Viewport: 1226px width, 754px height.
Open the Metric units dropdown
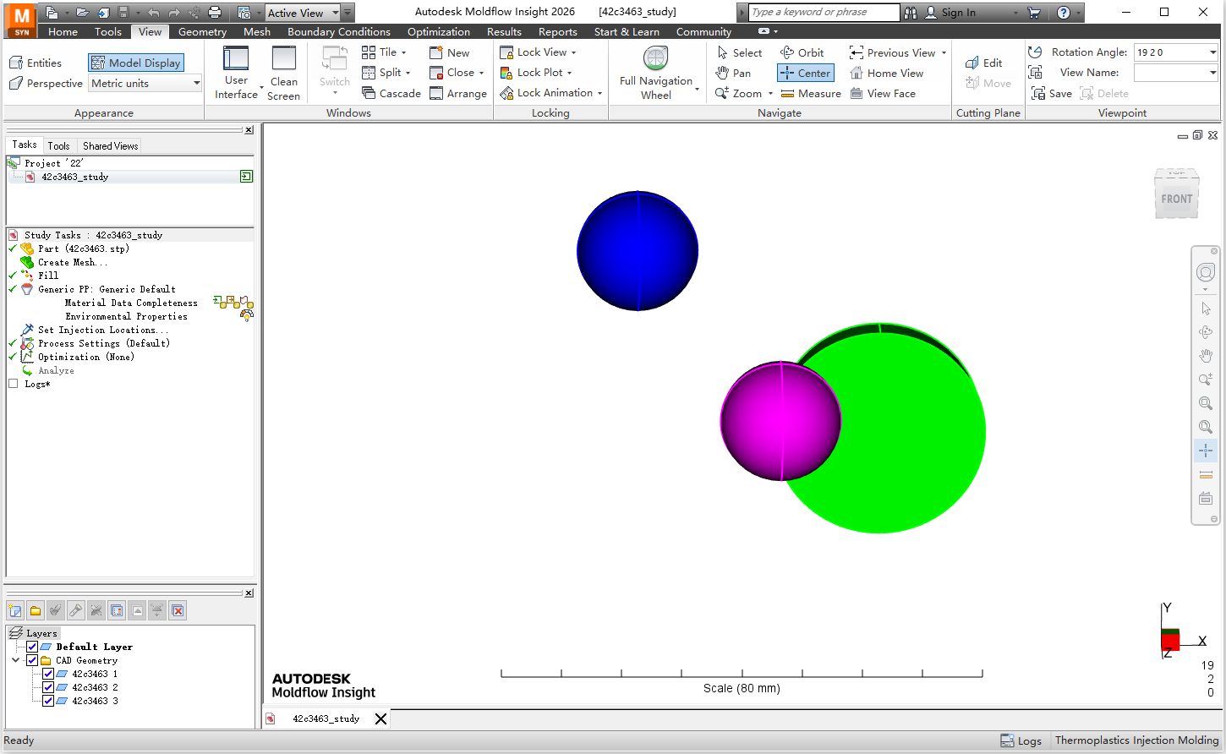(x=145, y=84)
